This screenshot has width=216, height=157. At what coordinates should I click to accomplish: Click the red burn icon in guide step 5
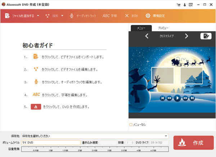tap(36, 107)
